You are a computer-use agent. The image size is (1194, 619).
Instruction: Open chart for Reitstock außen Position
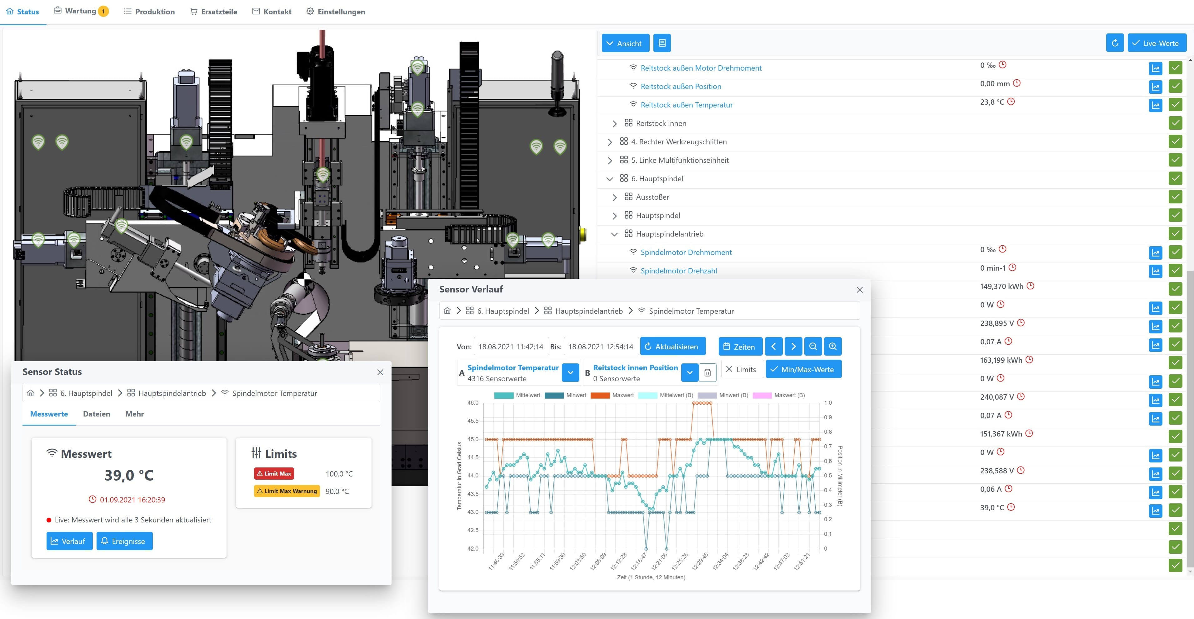(1156, 87)
